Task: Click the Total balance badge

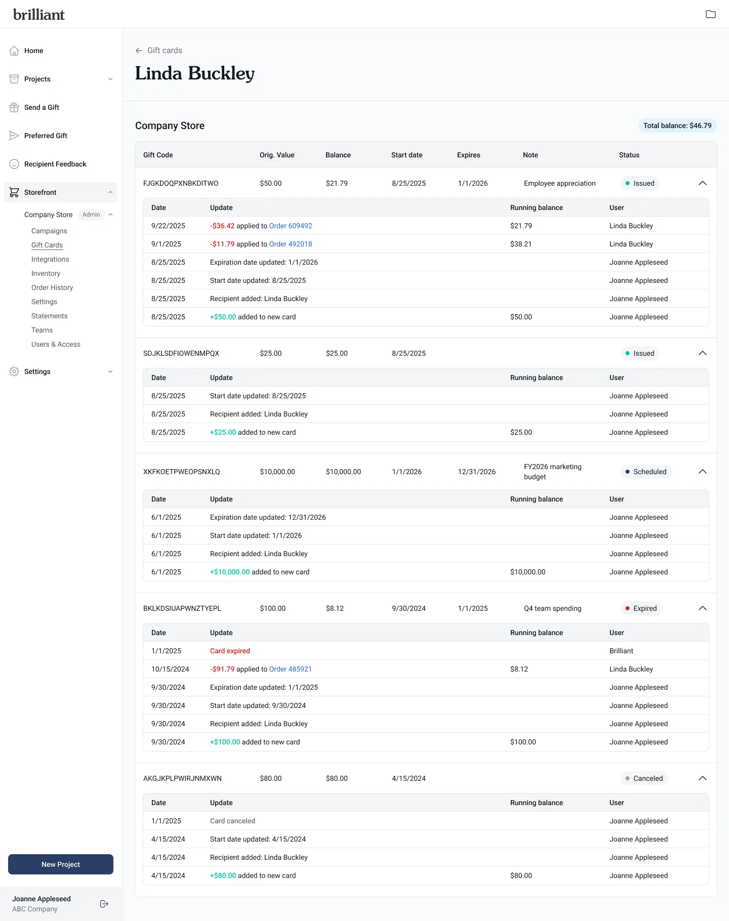Action: [x=677, y=125]
